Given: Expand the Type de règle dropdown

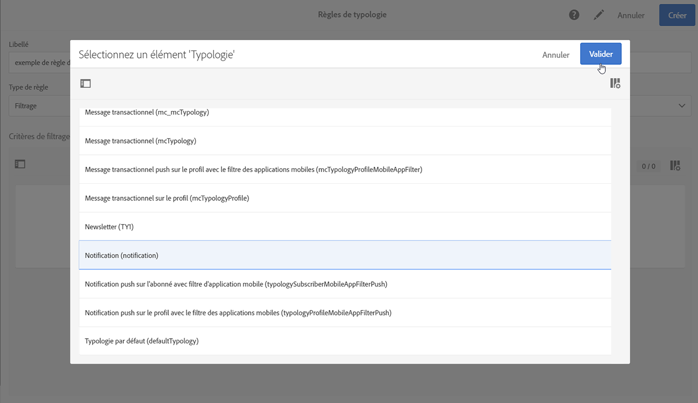Looking at the screenshot, I should [x=681, y=106].
